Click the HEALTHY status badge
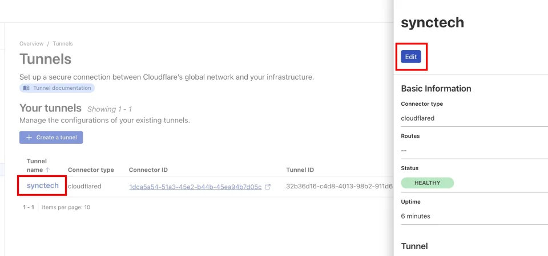548x256 pixels. point(428,183)
